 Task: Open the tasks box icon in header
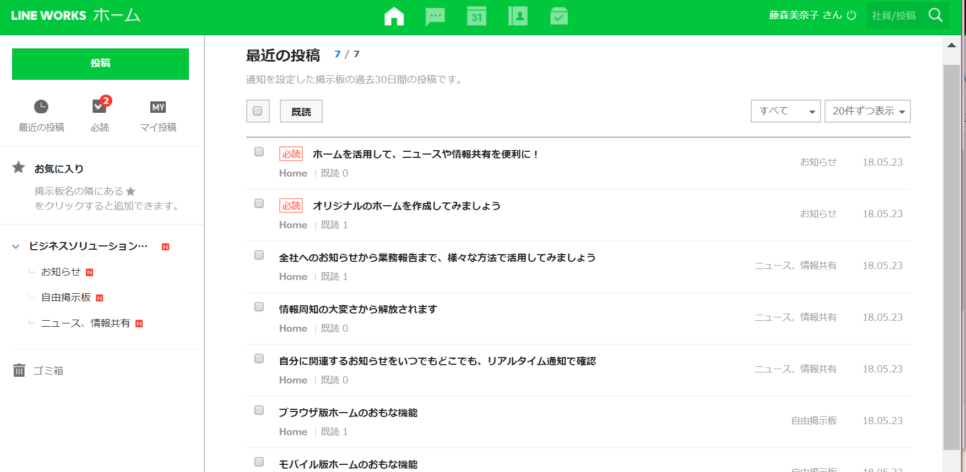[559, 17]
